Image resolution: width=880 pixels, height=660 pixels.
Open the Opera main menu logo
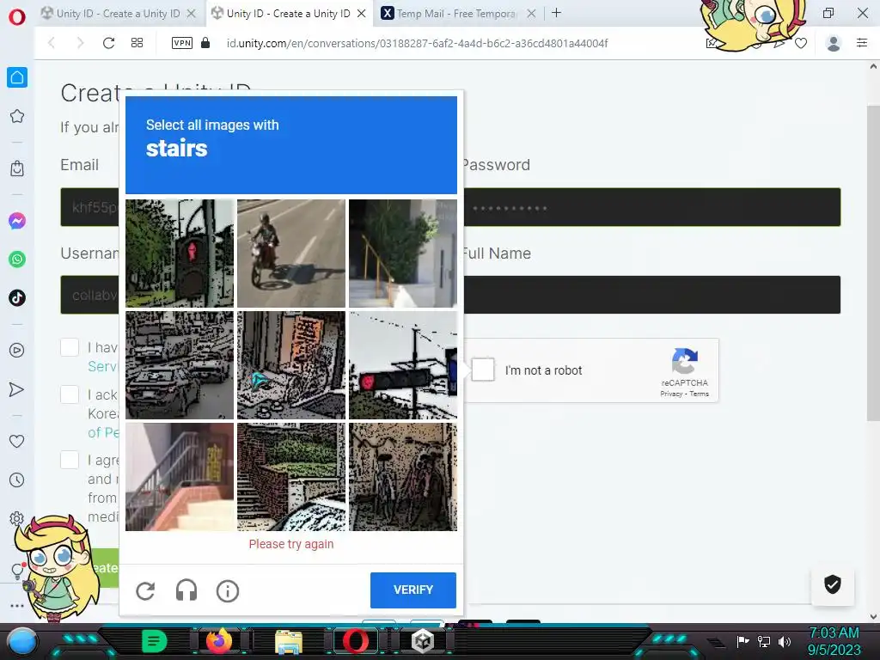(x=17, y=16)
